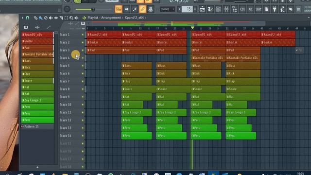Open the Piano roll view toolbar icon
Image resolution: width=311 pixels, height=175 pixels.
210,9
